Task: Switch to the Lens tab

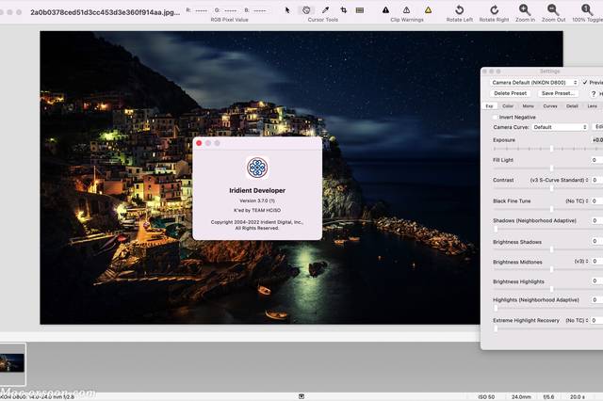Action: [593, 106]
